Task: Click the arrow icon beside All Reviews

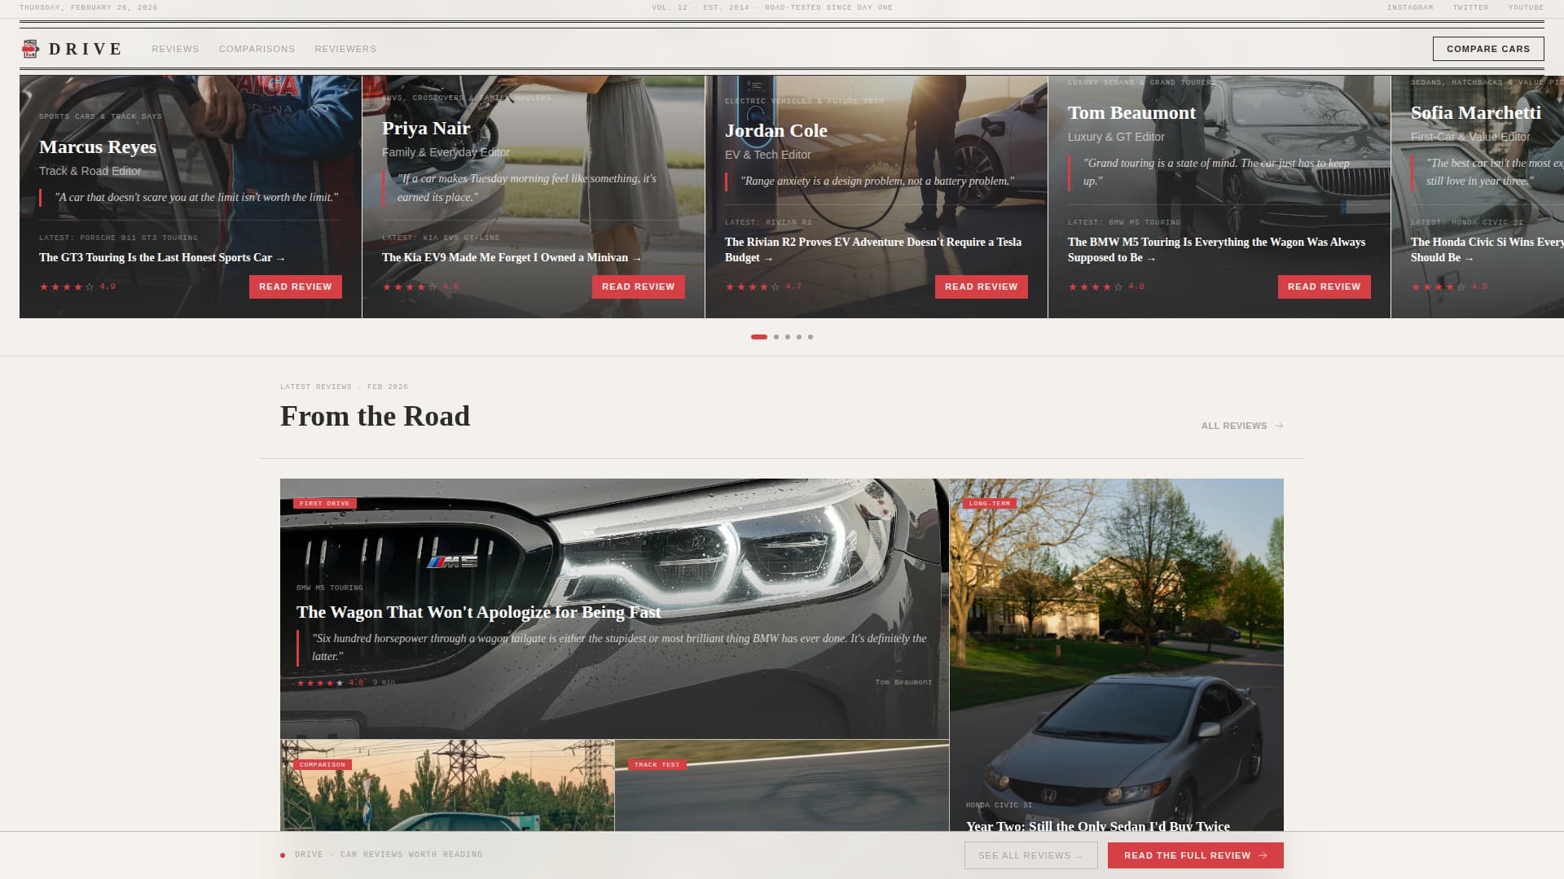Action: [x=1279, y=426]
